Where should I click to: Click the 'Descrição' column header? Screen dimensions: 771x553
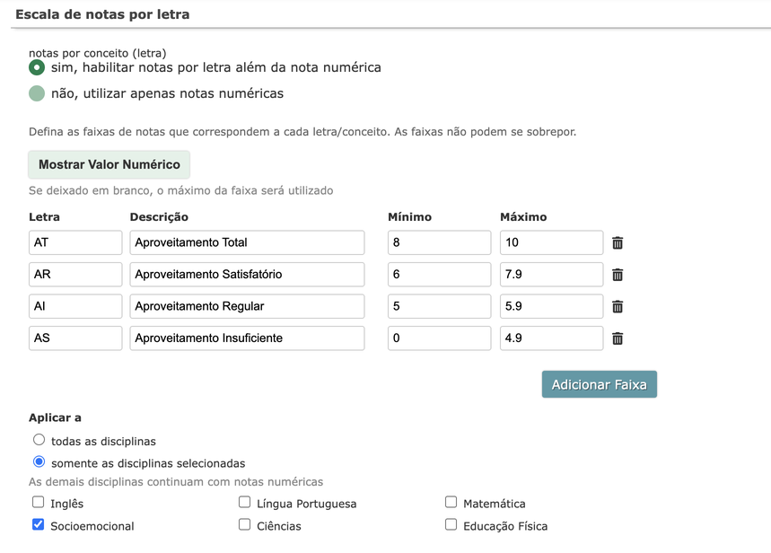(x=159, y=217)
